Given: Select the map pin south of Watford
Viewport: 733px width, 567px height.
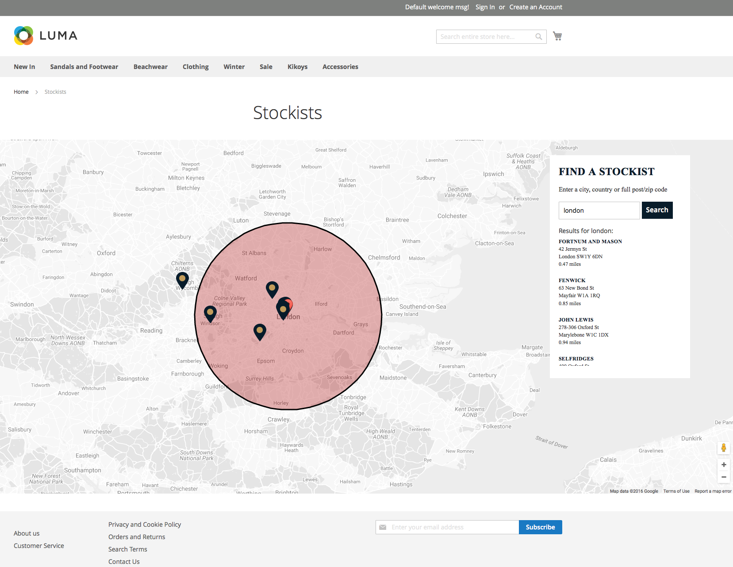Looking at the screenshot, I should 272,290.
